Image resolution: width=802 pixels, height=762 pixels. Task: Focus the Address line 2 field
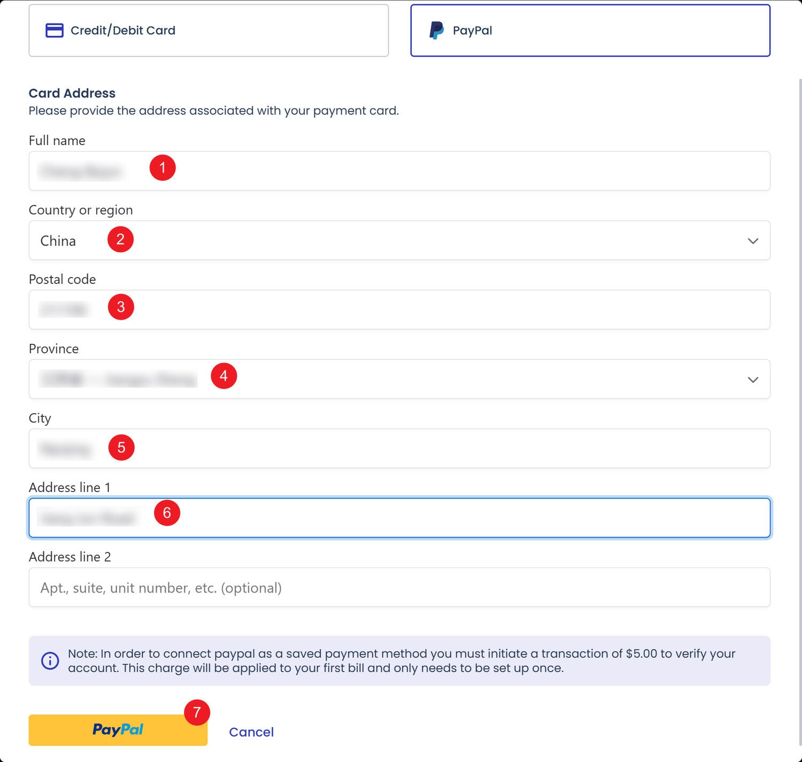coord(399,588)
